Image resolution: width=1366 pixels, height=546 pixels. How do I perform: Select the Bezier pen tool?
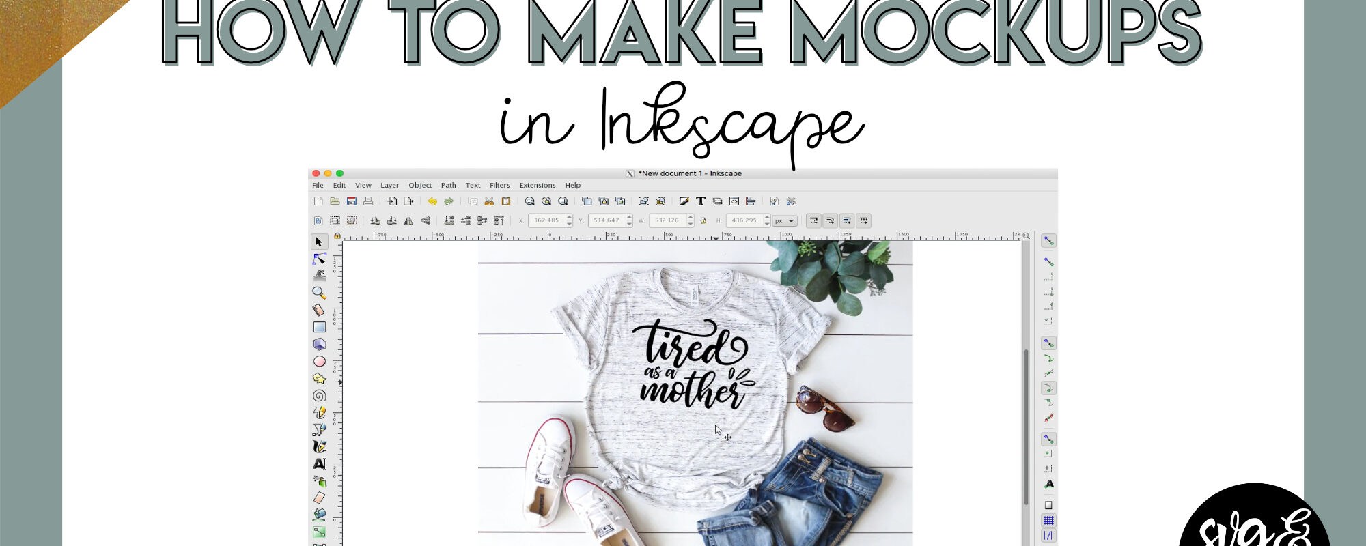tap(319, 429)
